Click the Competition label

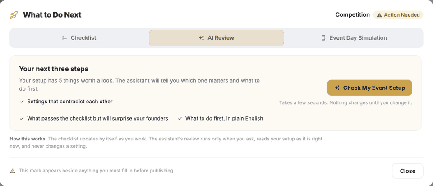[352, 15]
